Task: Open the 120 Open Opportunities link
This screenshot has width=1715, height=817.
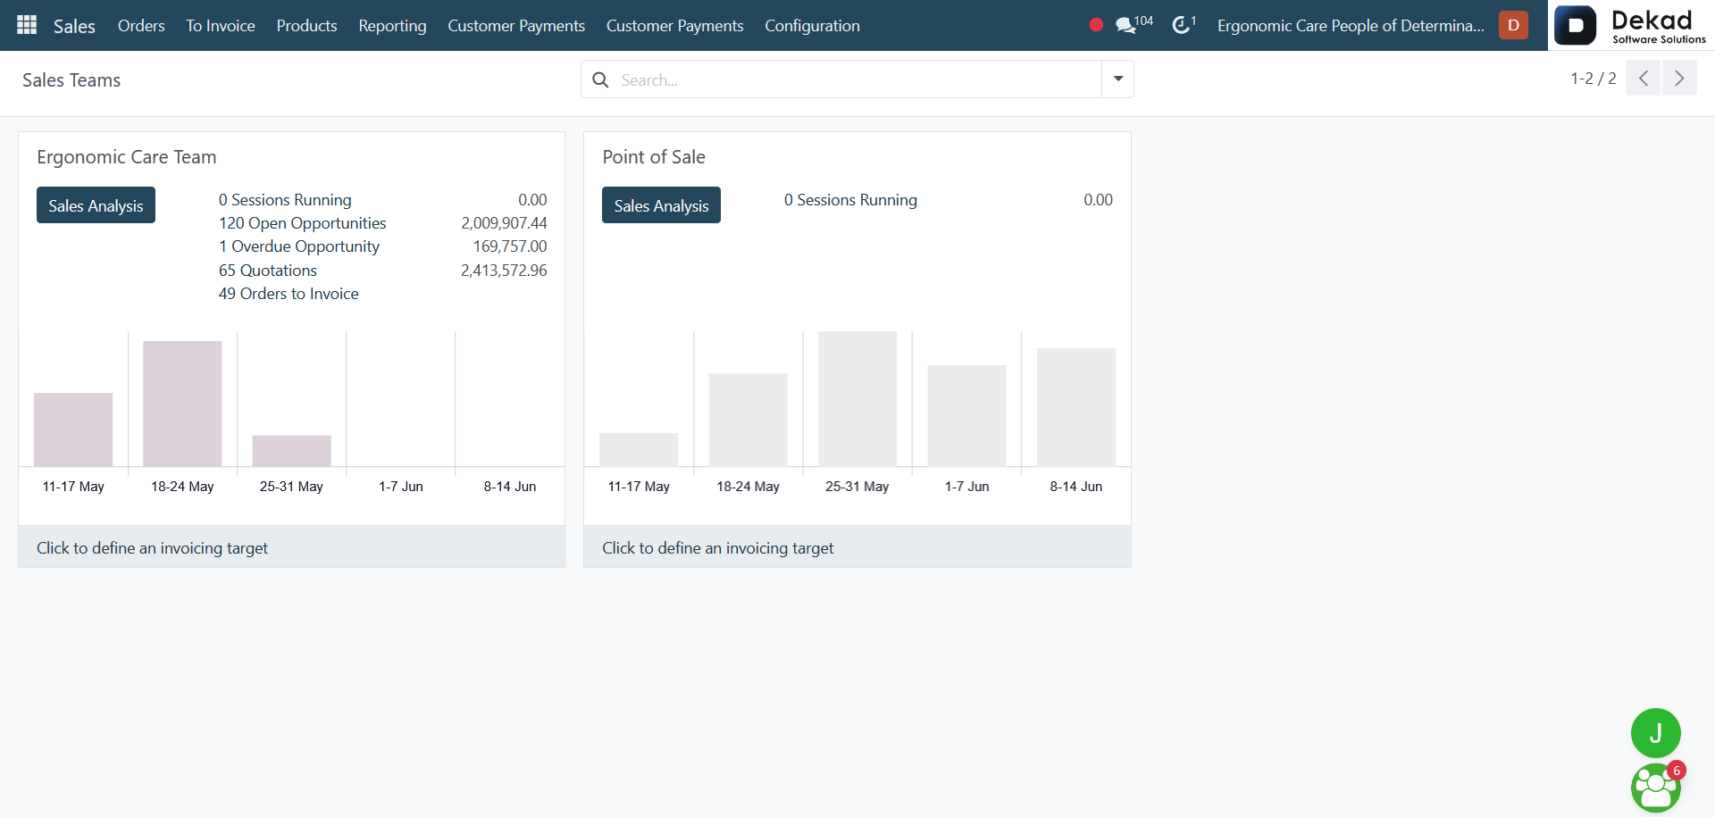Action: [303, 223]
